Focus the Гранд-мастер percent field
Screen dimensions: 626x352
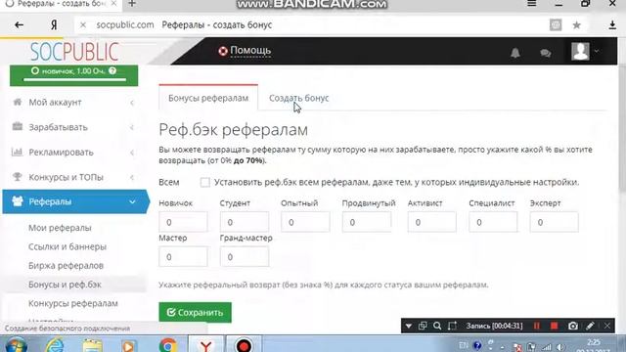(x=244, y=256)
